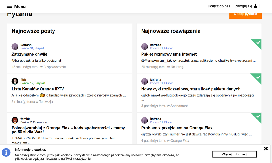Click green solved checkmark on Pakiet rozmowy post
The width and height of the screenshot is (272, 163).
click(x=258, y=43)
